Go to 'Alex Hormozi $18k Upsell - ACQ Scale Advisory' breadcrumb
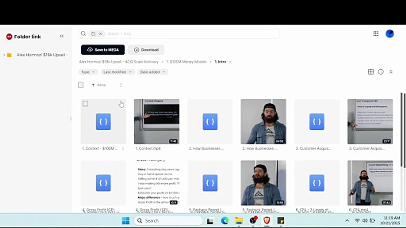406x228 pixels. 119,62
